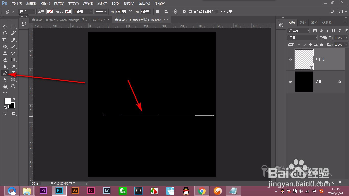
Task: Reset default foreground and background colors
Action: (x=5, y=108)
